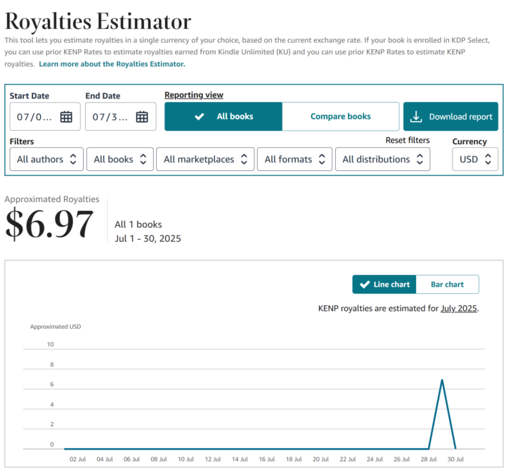Click the July 2025 link

tap(459, 309)
